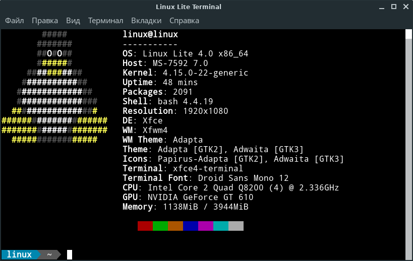
Task: Click the magenta color block
Action: pos(206,226)
